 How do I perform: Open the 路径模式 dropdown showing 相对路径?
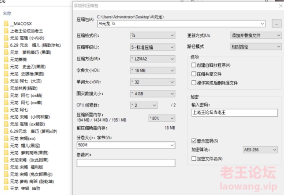256,47
